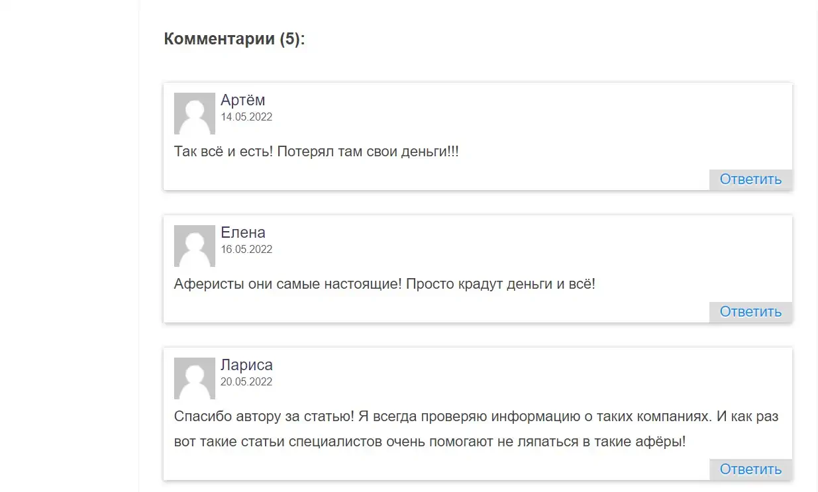Select the commenter name Артём

[x=243, y=100]
